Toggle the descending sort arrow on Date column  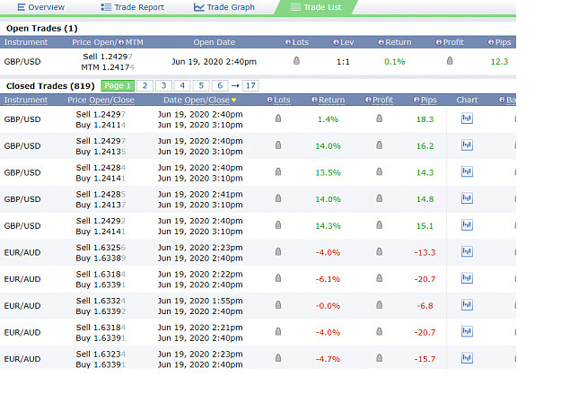[x=233, y=101]
